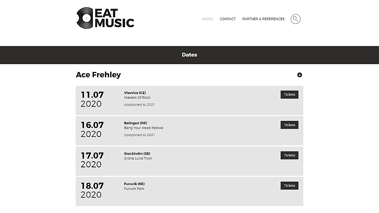
Task: Open Partner & References page
Action: point(263,19)
